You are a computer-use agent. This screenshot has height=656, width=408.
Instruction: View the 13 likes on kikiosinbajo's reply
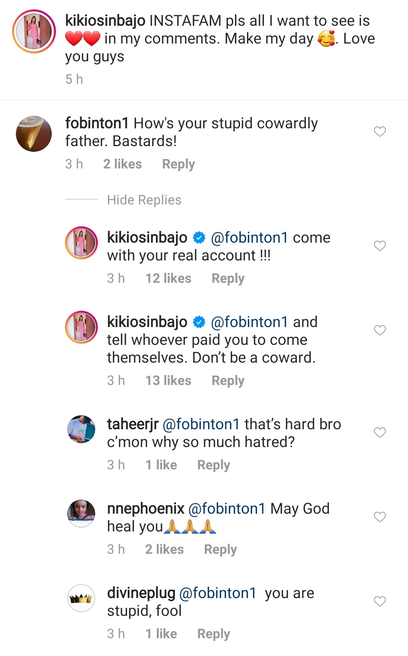168,380
